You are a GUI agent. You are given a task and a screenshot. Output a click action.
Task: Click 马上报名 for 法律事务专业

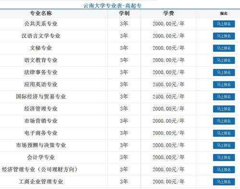(x=224, y=73)
